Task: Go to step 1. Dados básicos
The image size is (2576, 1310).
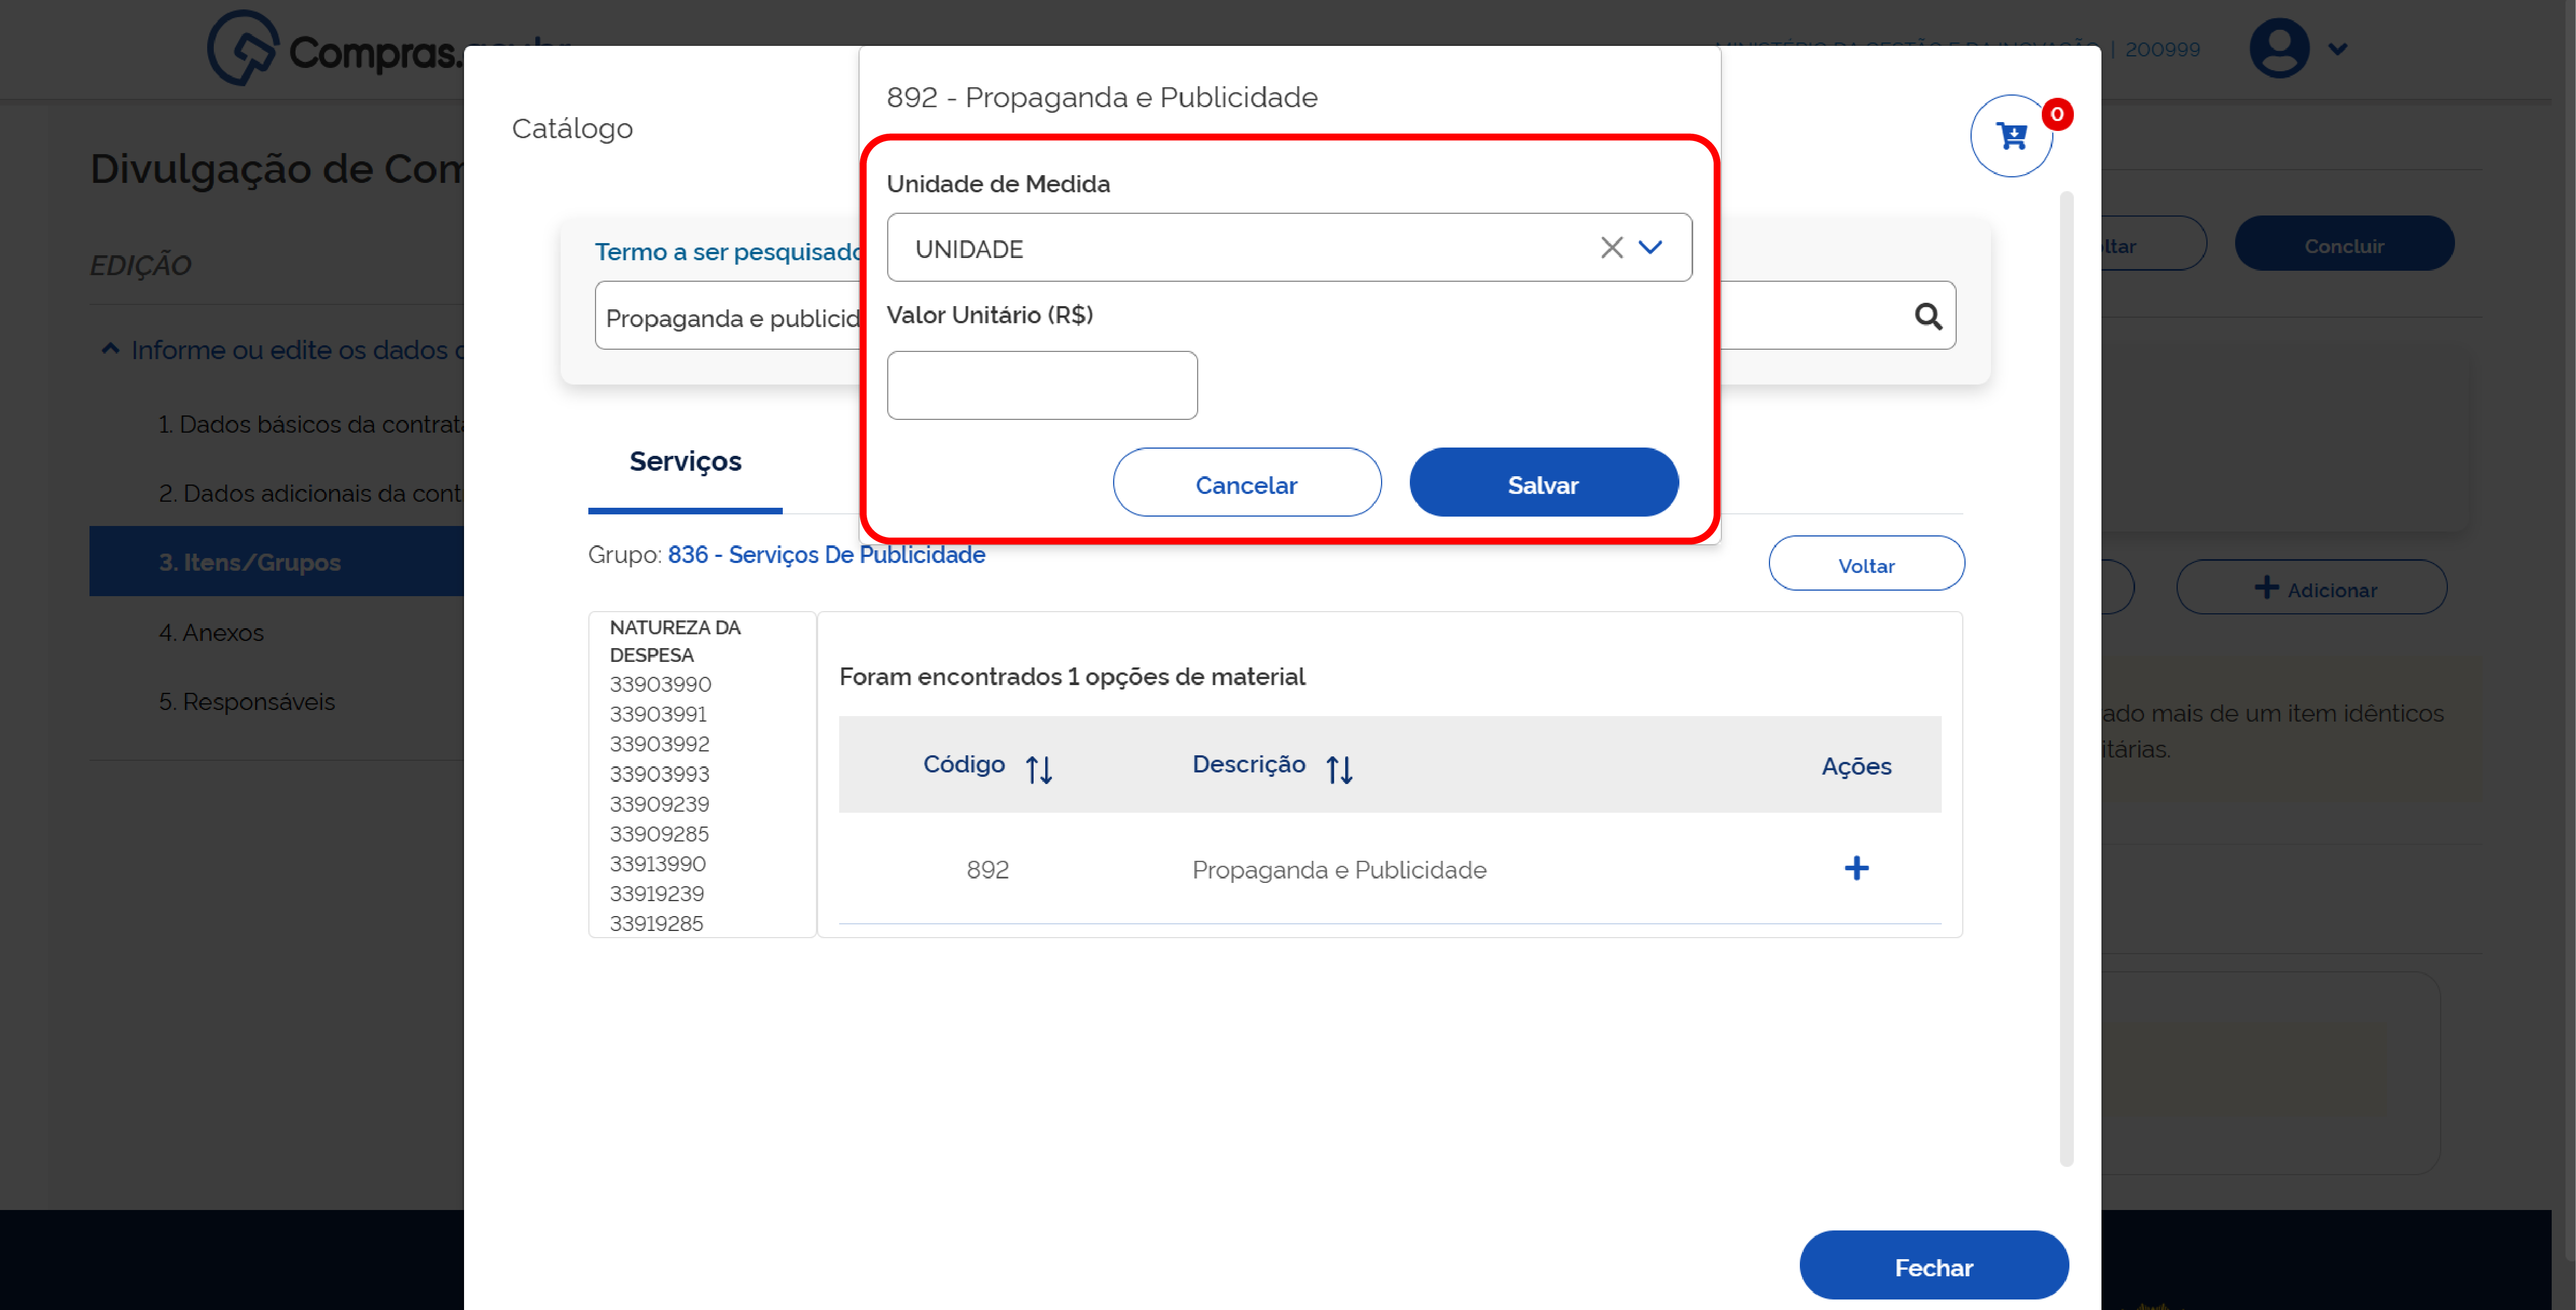Action: (311, 424)
